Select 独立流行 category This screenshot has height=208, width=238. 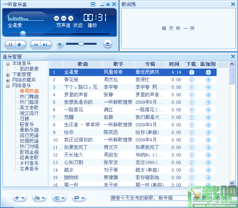coord(29,113)
